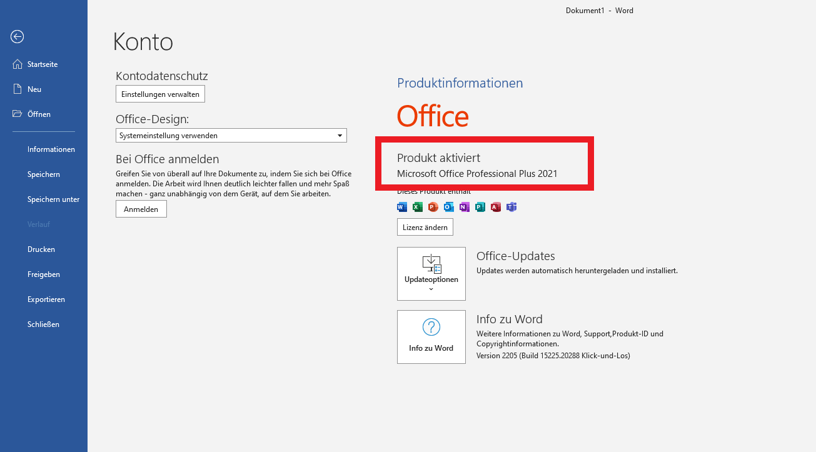Open the Office-Design dropdown

click(231, 135)
